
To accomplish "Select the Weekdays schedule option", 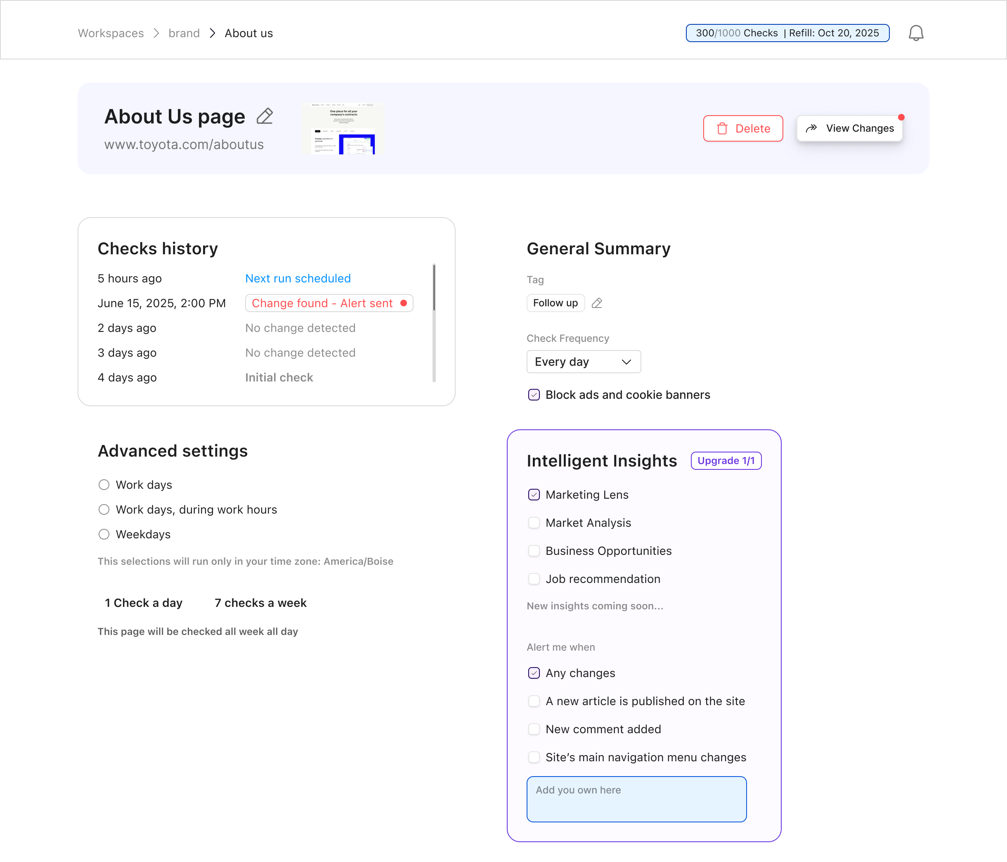I will point(104,534).
